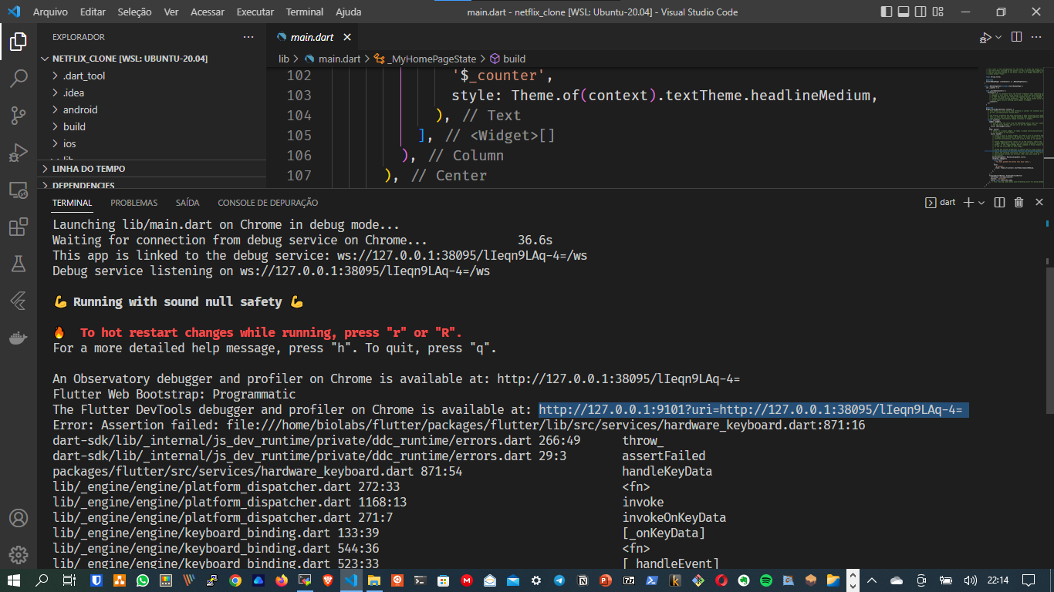Click the lib breadcrumb
Image resolution: width=1054 pixels, height=592 pixels.
(x=284, y=59)
